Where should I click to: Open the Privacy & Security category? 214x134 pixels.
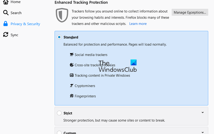[25, 24]
